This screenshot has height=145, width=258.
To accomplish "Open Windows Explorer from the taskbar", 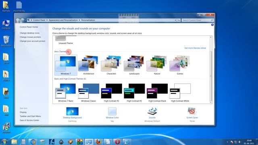I will (14, 142).
